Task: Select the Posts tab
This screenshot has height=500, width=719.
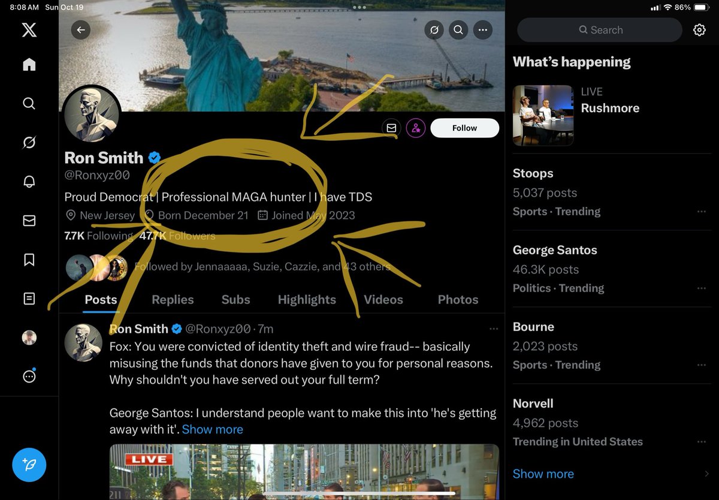Action: (101, 300)
